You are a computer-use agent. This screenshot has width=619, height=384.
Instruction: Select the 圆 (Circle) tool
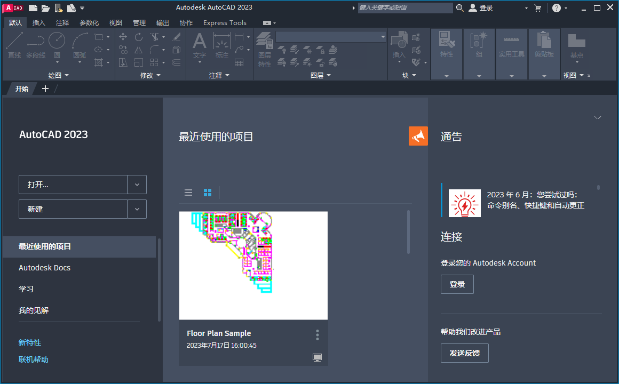tap(57, 45)
